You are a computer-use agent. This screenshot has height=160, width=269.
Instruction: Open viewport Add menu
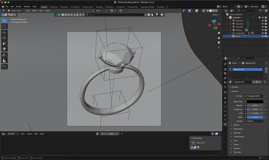[x=41, y=11]
